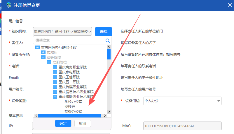Select 校领导 in the organization tree
Image resolution: width=234 pixels, height=134 pixels.
point(70,107)
